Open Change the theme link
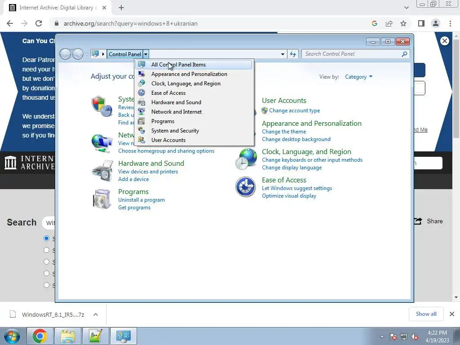460x345 pixels. coord(284,132)
